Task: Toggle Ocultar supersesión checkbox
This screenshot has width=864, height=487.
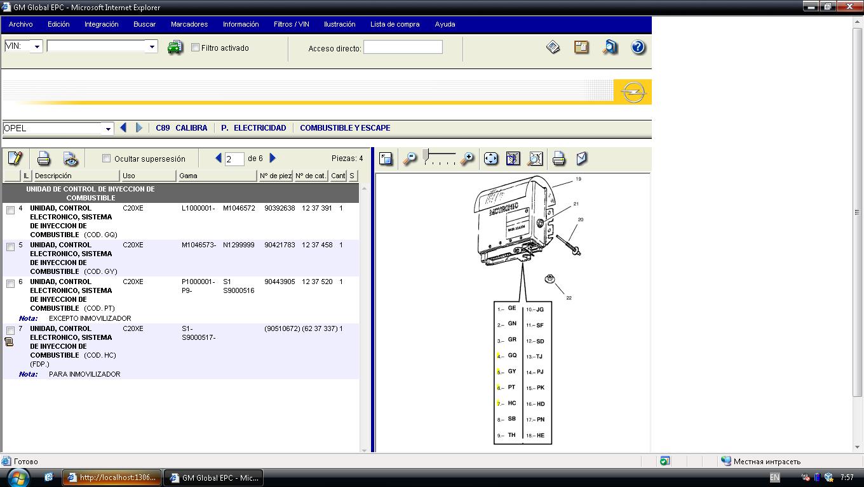Action: [x=107, y=159]
